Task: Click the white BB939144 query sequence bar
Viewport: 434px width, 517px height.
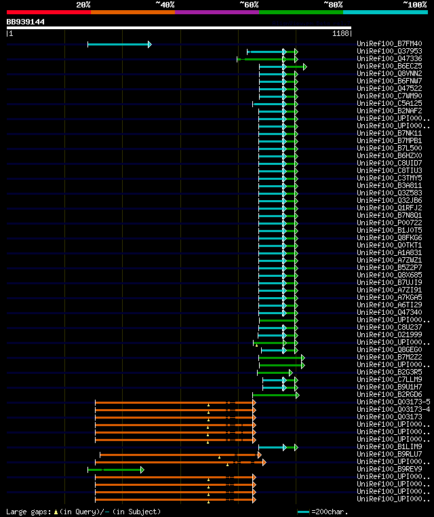Action: (179, 28)
